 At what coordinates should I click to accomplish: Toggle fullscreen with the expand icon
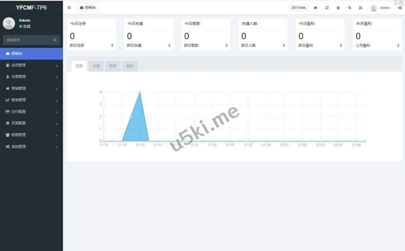pyautogui.click(x=360, y=8)
